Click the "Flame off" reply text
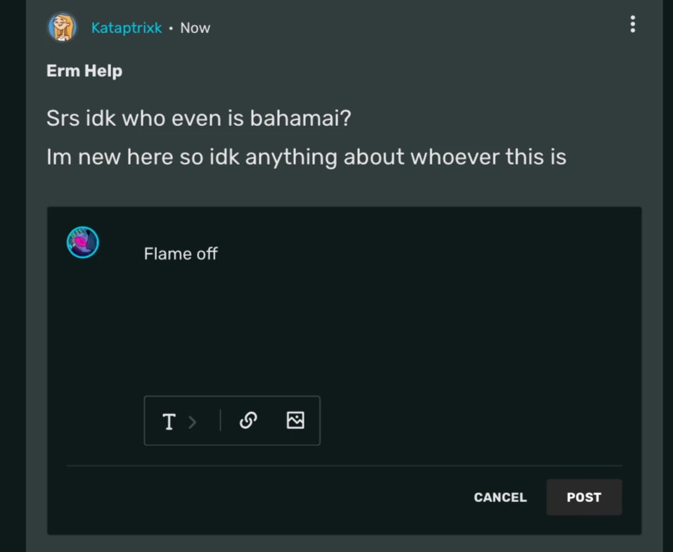Image resolution: width=673 pixels, height=552 pixels. 181,254
